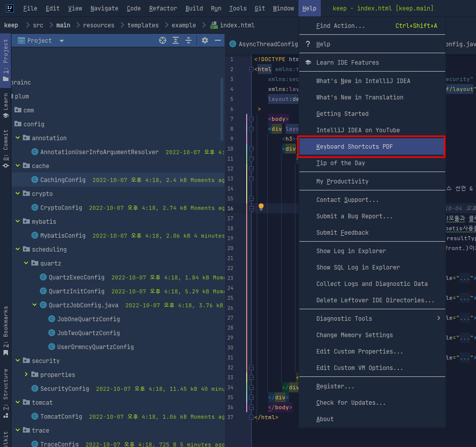
Task: Open the File menu
Action: pos(30,8)
